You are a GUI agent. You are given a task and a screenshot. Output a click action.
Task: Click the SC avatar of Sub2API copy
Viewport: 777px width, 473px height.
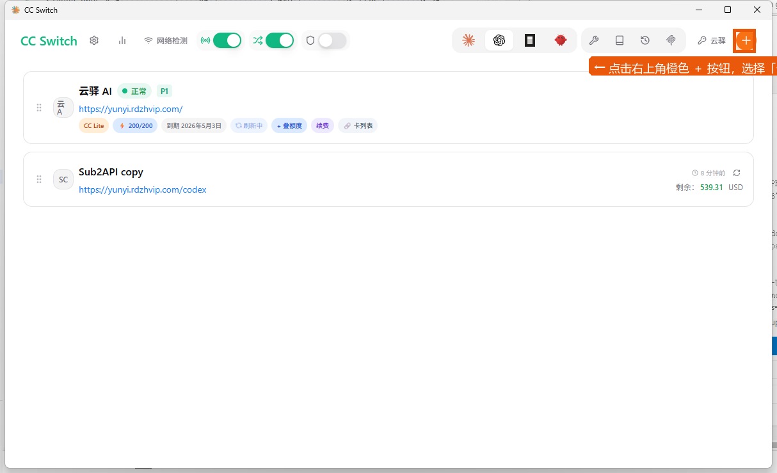pos(63,179)
